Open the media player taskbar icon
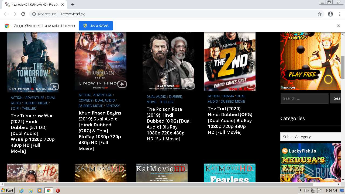The width and height of the screenshot is (345, 194). click(x=40, y=190)
